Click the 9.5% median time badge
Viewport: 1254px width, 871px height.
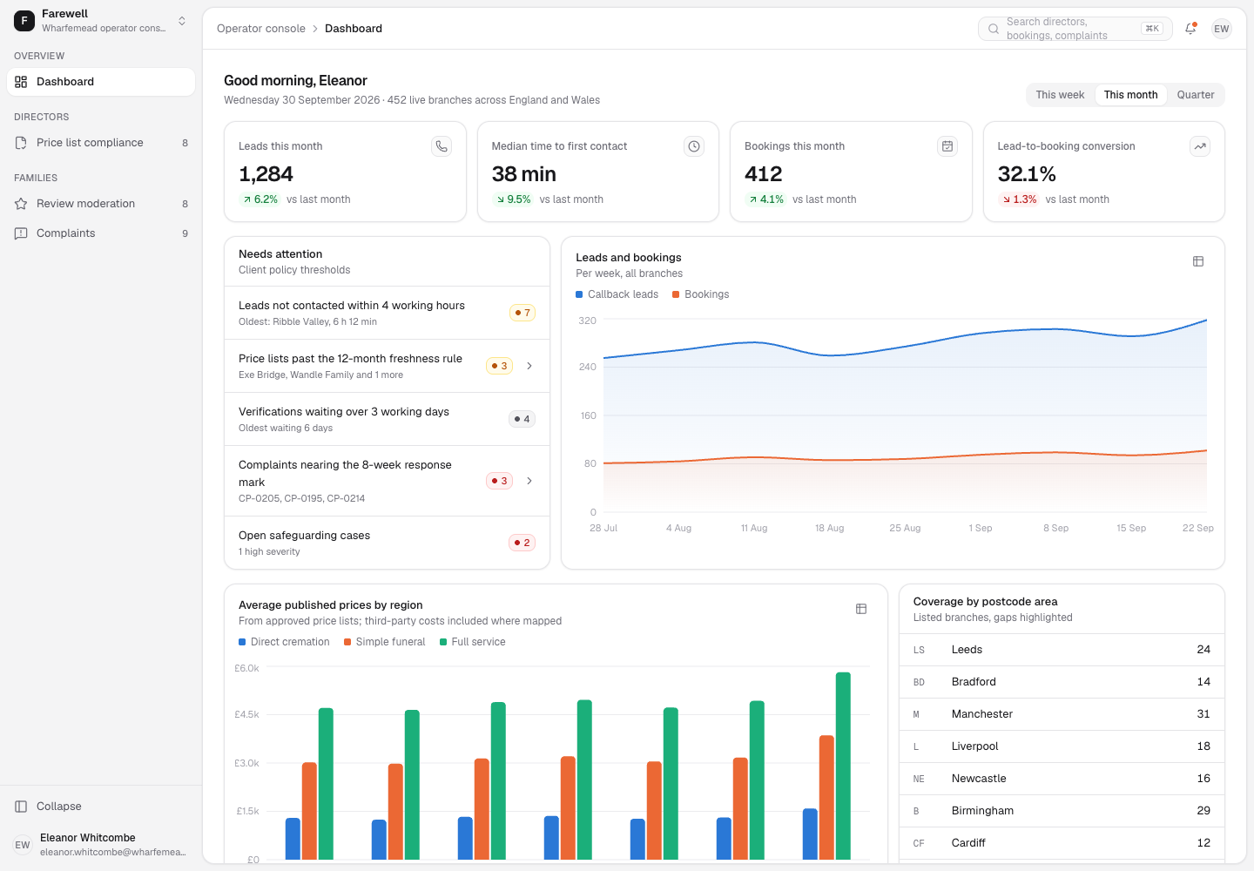coord(513,199)
